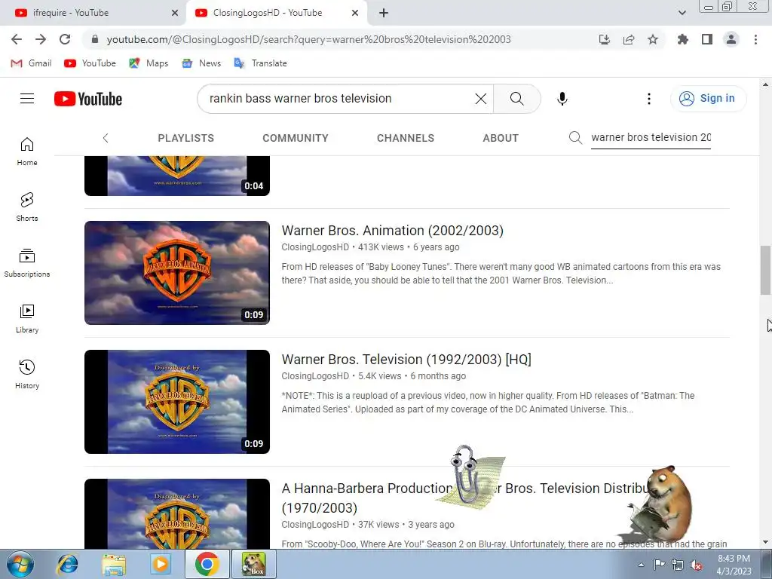Click the Sign in button
Image resolution: width=772 pixels, height=579 pixels.
tap(708, 99)
